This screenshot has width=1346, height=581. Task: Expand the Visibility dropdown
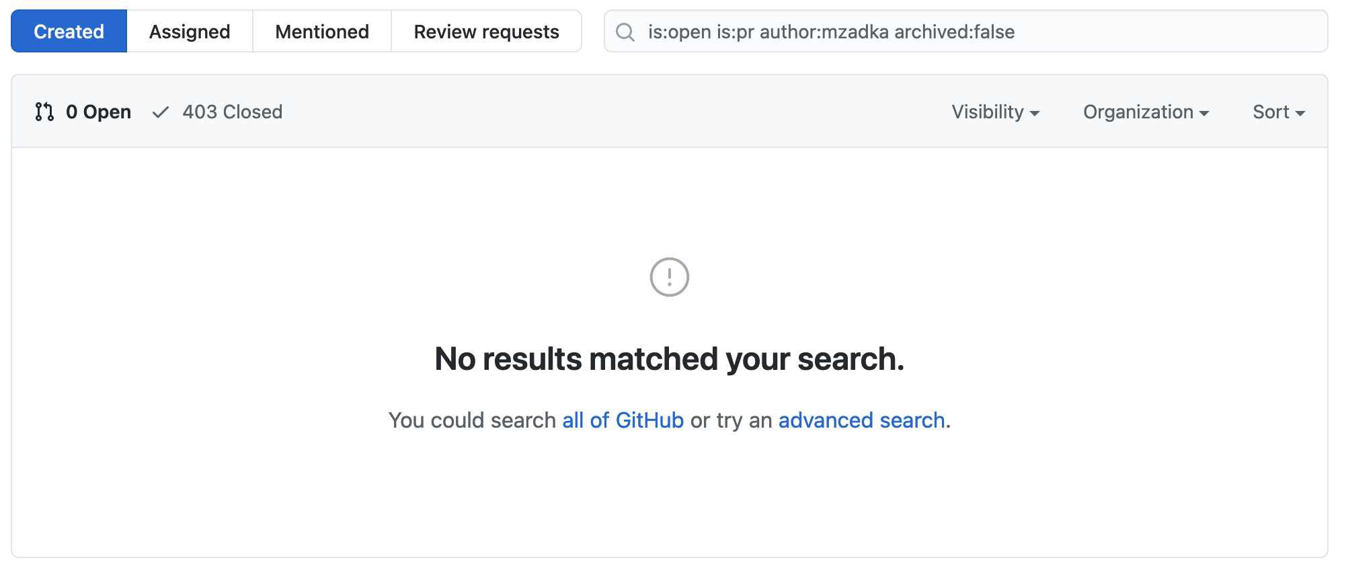point(995,112)
